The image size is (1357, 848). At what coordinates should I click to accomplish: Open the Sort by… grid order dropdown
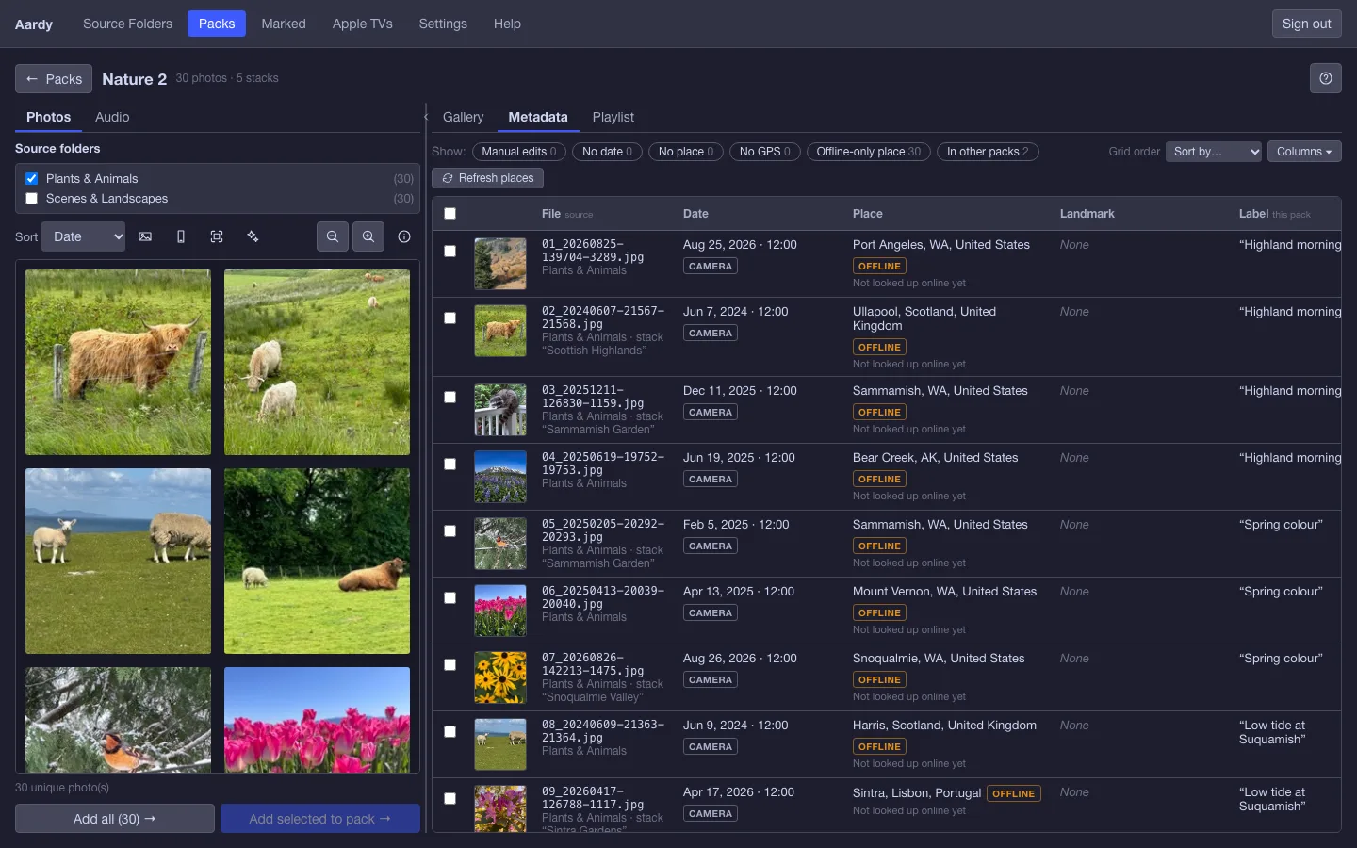coord(1214,152)
